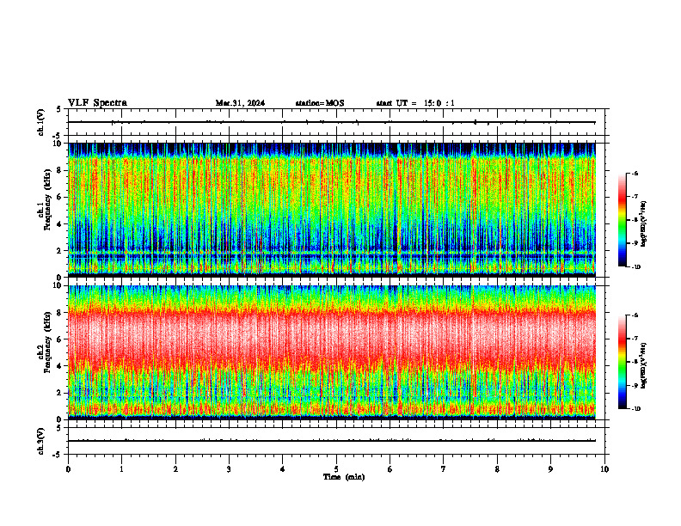Click the ch.3(V) axis label
This screenshot has width=681, height=526.
40,441
